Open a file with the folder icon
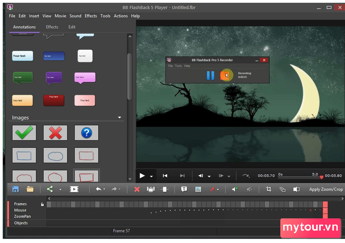The image size is (345, 243). (30, 189)
